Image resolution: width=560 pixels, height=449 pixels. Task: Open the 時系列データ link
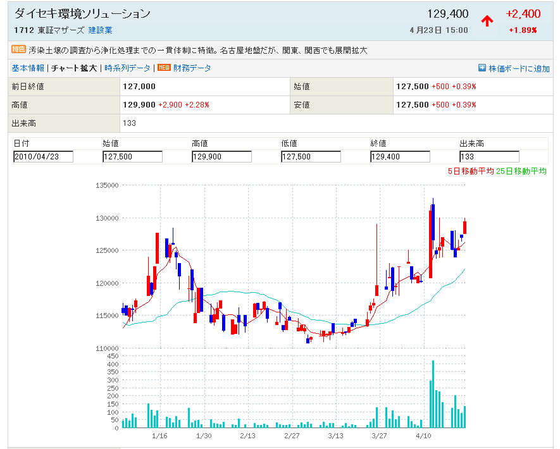click(127, 68)
